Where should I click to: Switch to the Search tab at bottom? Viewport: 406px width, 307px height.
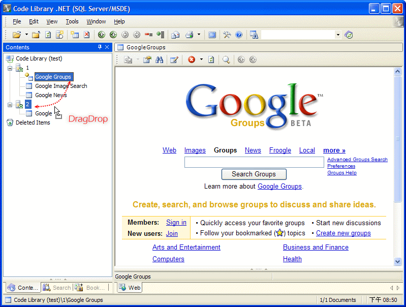(x=57, y=288)
